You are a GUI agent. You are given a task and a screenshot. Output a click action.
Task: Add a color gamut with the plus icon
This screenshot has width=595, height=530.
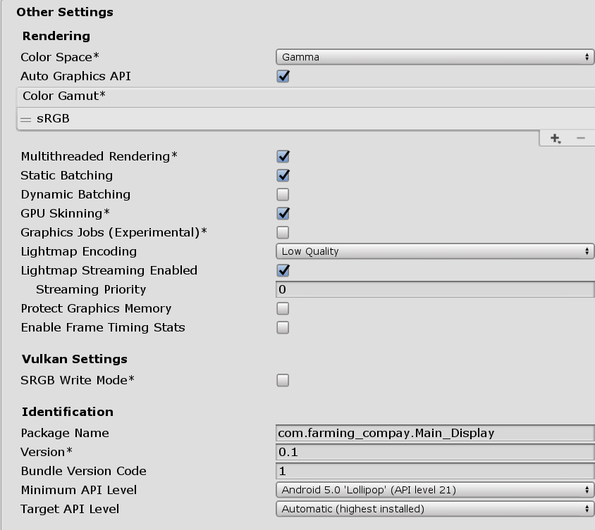[x=555, y=138]
